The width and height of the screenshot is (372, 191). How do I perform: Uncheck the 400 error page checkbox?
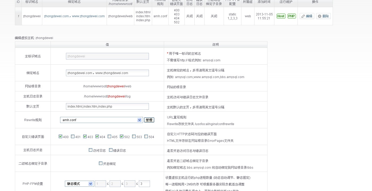click(61, 137)
